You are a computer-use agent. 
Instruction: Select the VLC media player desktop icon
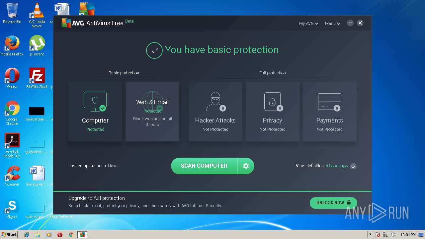[x=37, y=15]
